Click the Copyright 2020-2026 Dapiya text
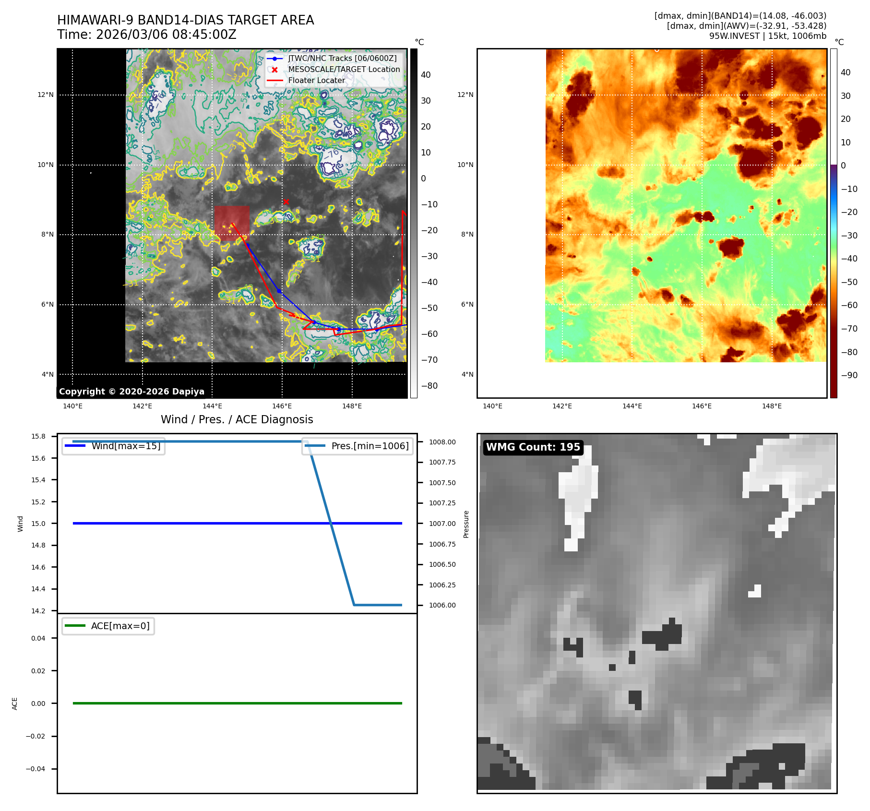The width and height of the screenshot is (870, 811). point(131,392)
